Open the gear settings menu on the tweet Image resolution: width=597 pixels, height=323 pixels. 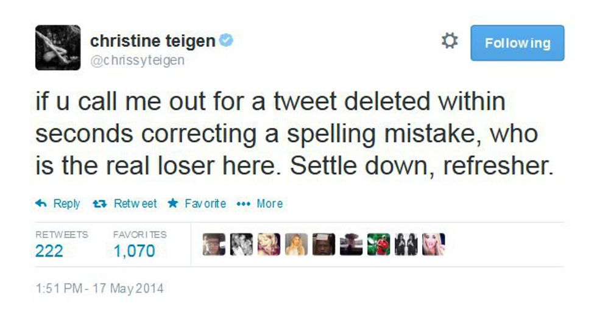(x=449, y=42)
